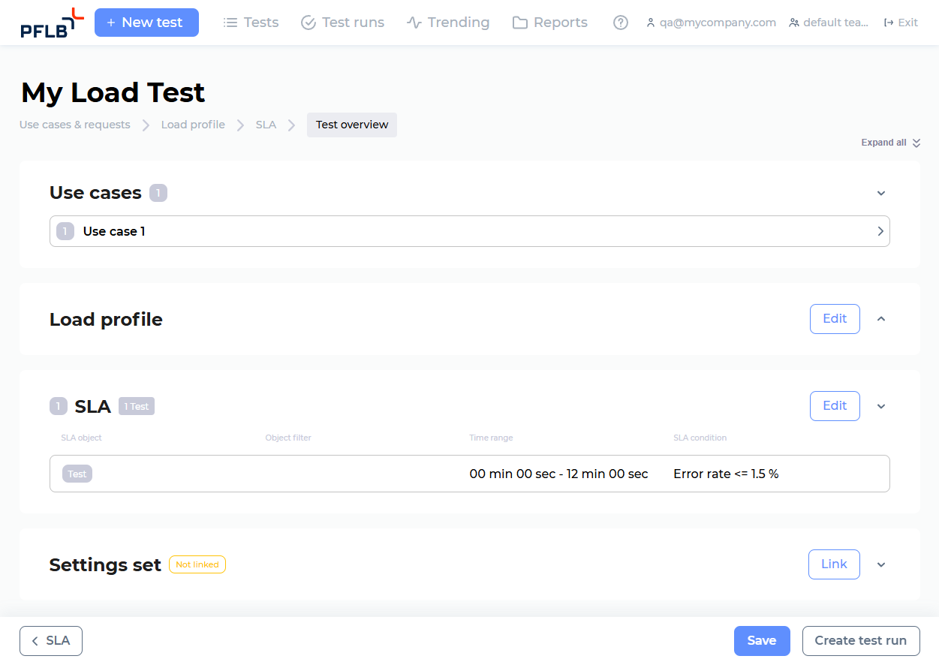Click the default team icon
Viewport: 939px width, 665px height.
pyautogui.click(x=794, y=23)
